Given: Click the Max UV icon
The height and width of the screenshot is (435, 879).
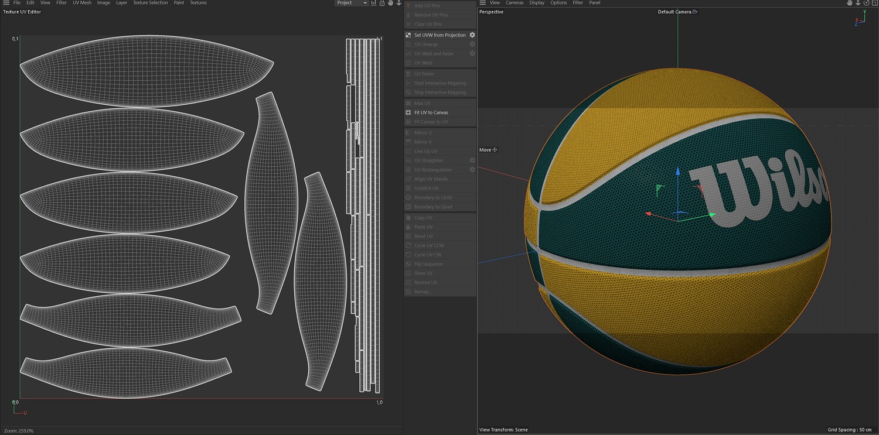Looking at the screenshot, I should [408, 103].
